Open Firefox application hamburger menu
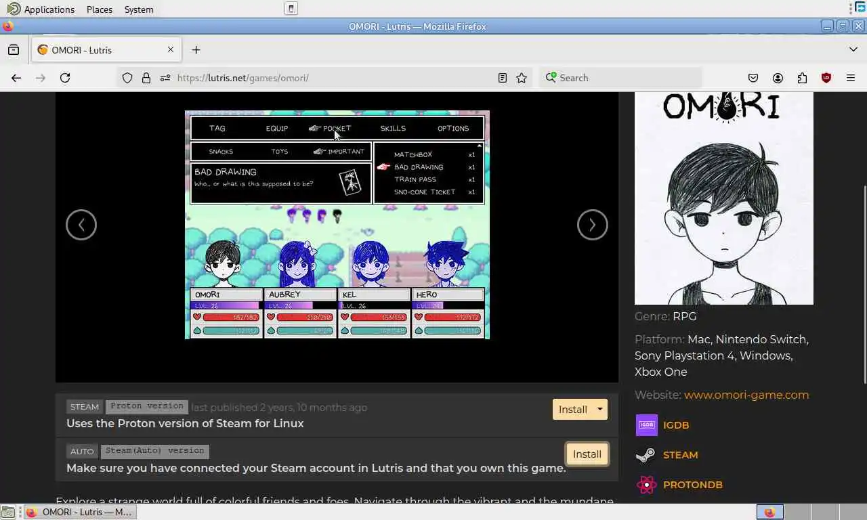 (x=851, y=78)
